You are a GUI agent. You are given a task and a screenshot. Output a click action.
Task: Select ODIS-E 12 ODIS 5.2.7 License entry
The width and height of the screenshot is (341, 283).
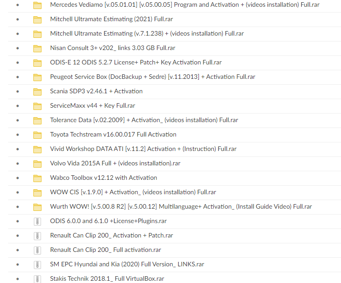135,63
